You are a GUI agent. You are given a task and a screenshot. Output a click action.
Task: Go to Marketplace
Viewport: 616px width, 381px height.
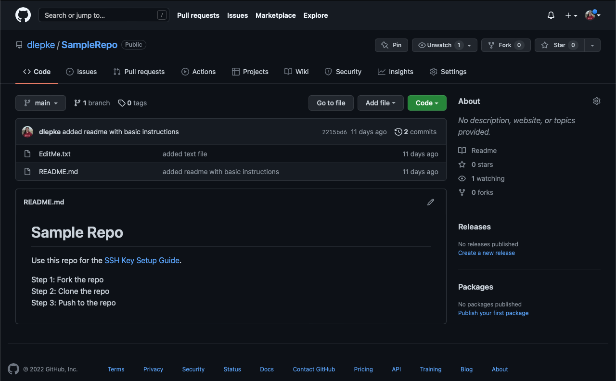point(276,15)
